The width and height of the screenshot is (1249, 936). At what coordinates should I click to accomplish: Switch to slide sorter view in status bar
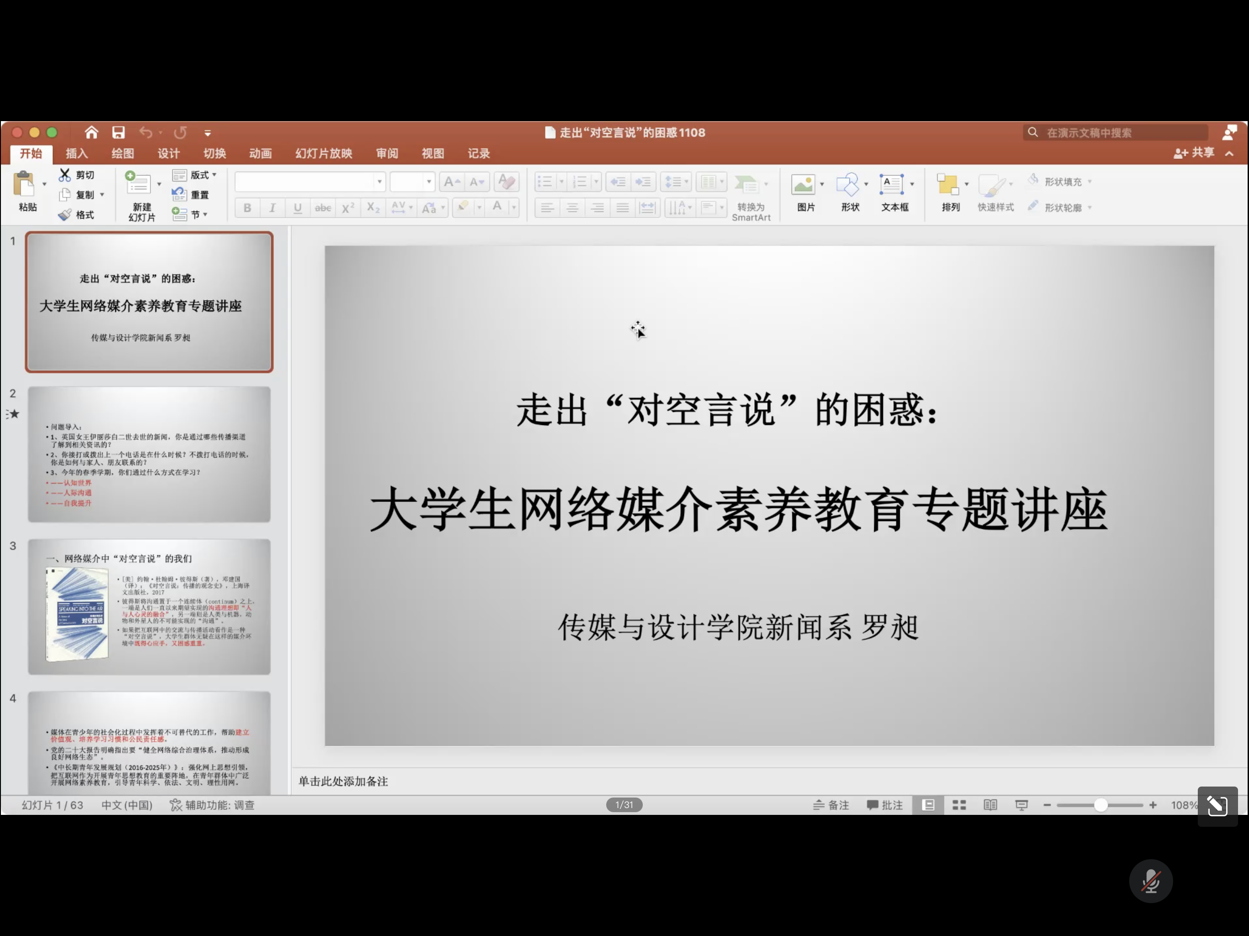coord(958,805)
